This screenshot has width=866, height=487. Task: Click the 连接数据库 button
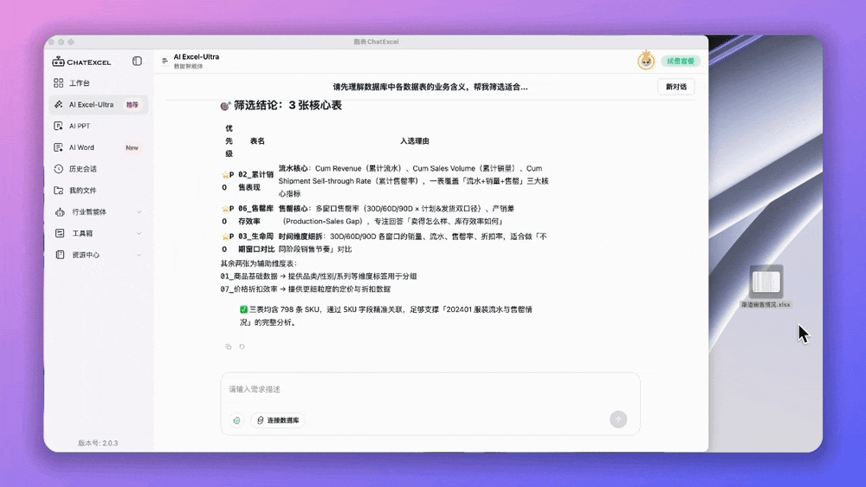[x=278, y=420]
